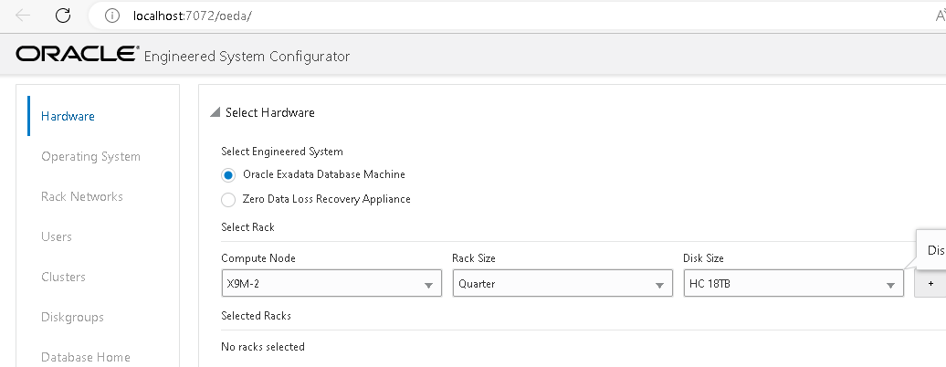Go back using the browser back arrow
Image resolution: width=946 pixels, height=367 pixels.
click(x=23, y=16)
